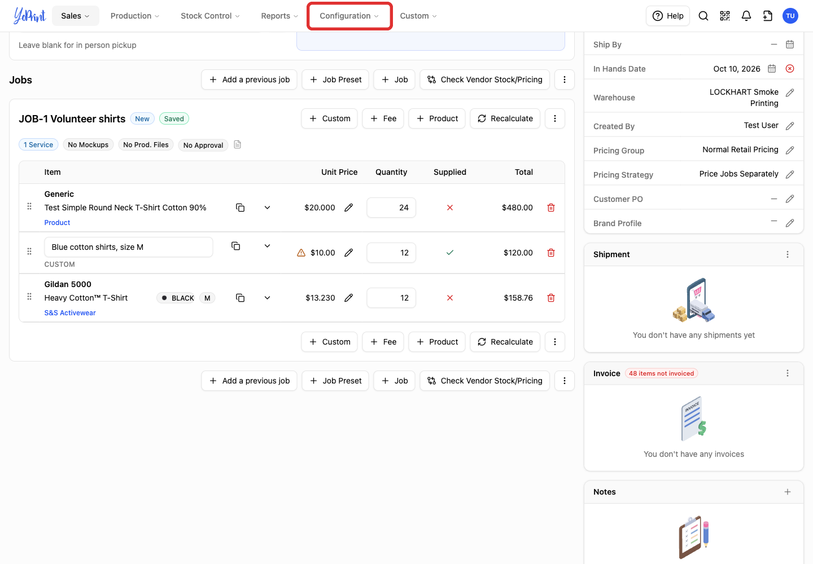Click the Gildan 5000 quantity field
The height and width of the screenshot is (564, 813).
(x=391, y=298)
